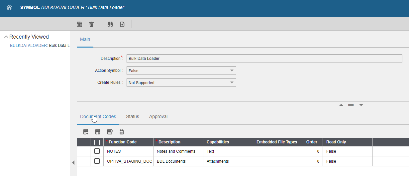Open the BULKDATALOADER recently viewed link

point(28,46)
